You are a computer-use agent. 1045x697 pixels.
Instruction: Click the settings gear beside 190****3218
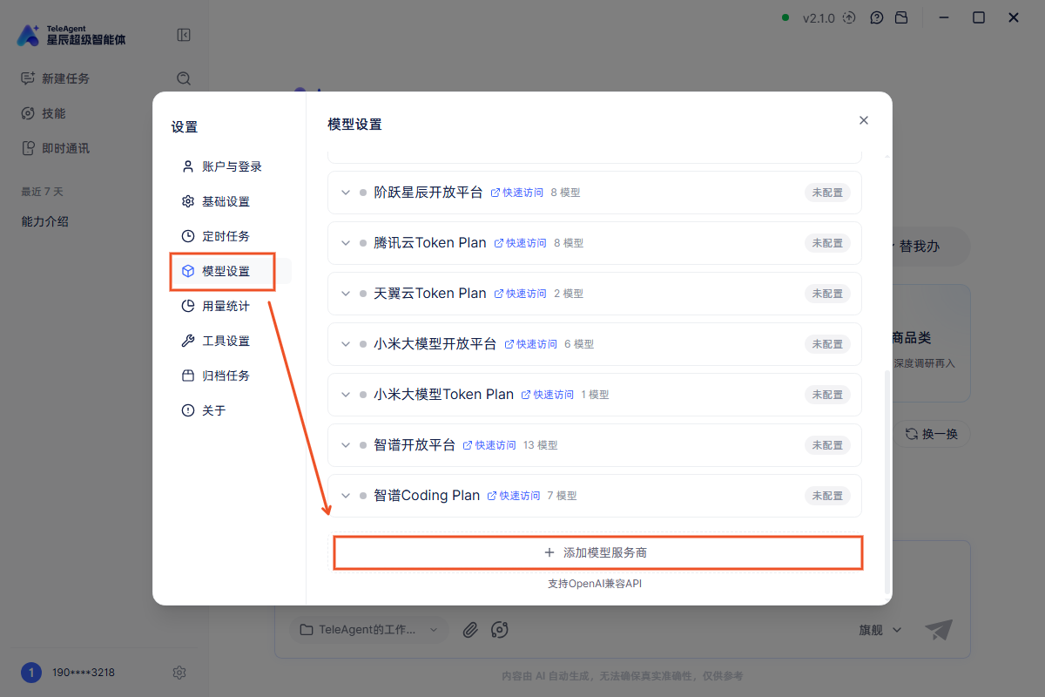click(x=179, y=673)
